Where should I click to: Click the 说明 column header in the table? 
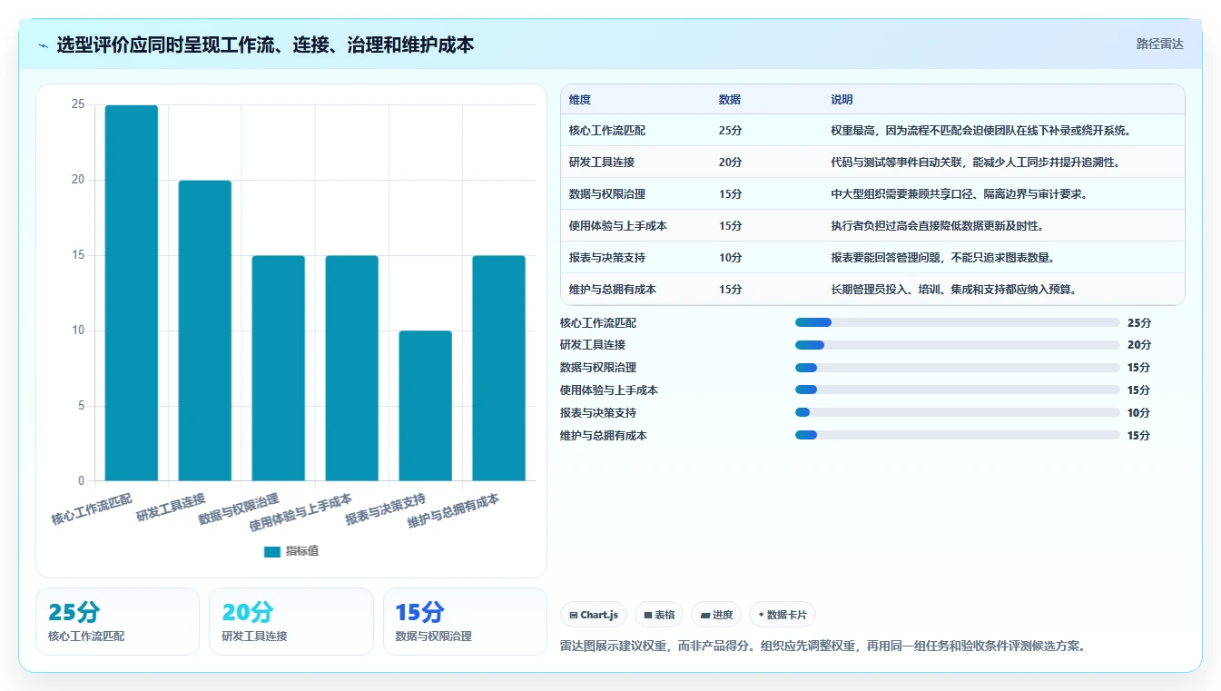click(x=842, y=100)
